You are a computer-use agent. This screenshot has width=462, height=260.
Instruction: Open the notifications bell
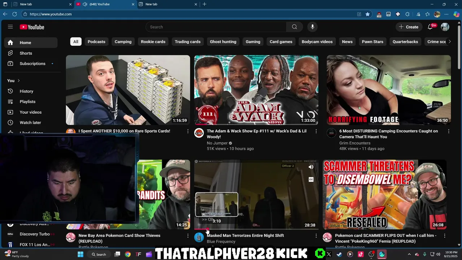[x=430, y=27]
